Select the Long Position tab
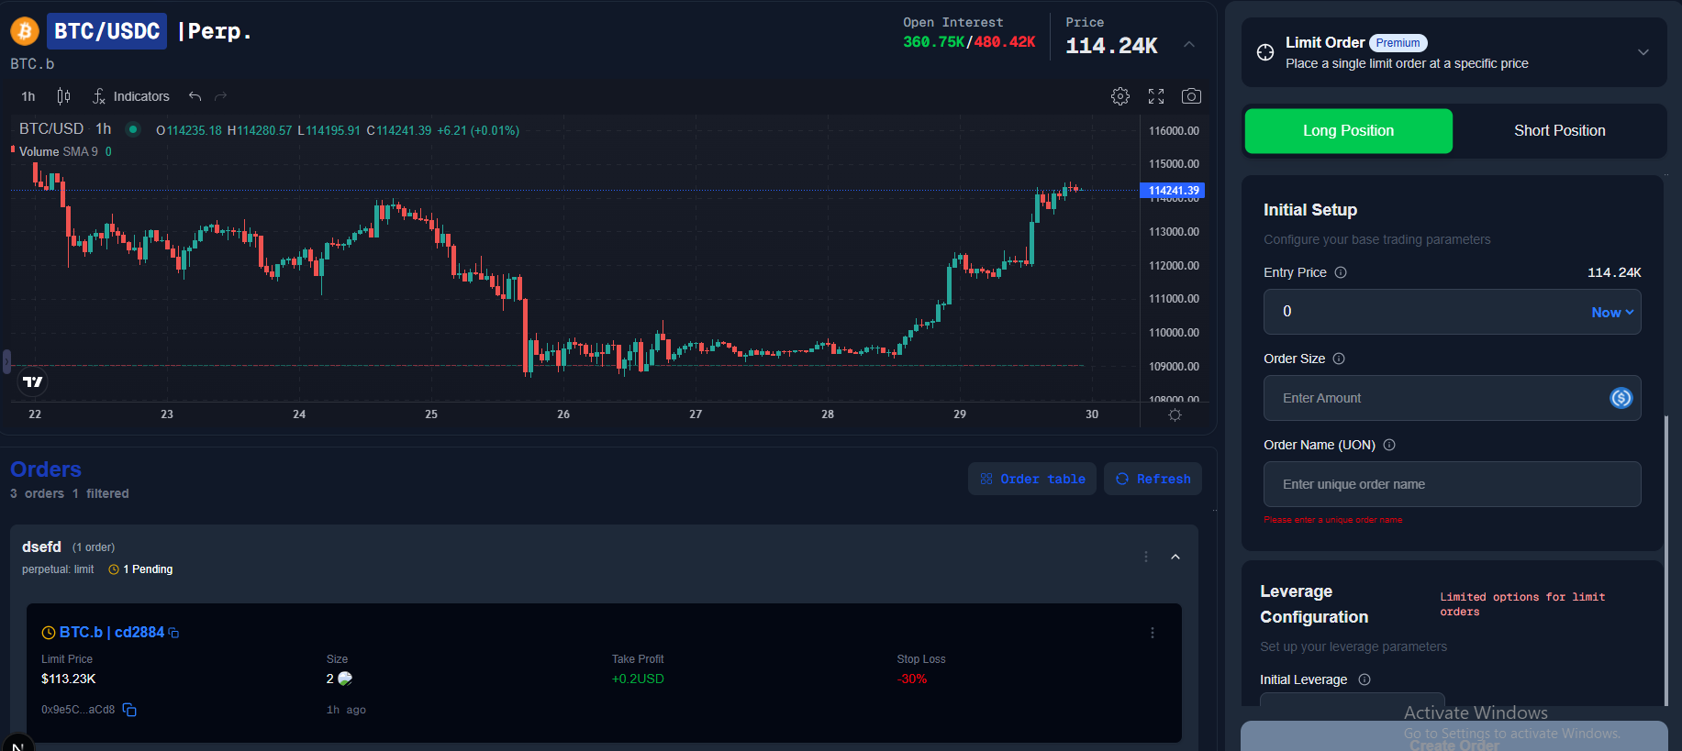The height and width of the screenshot is (751, 1682). (x=1348, y=131)
